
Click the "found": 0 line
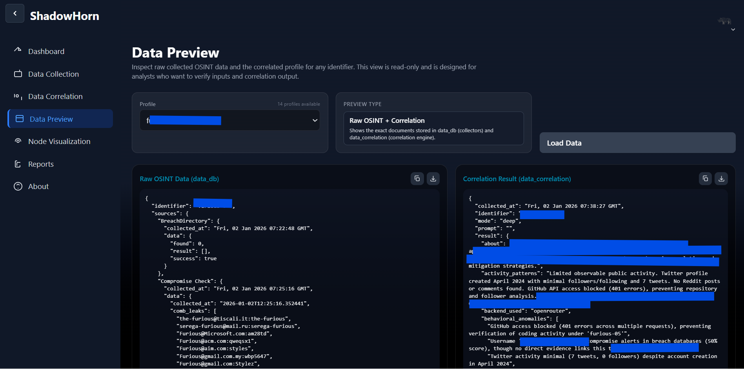(x=187, y=244)
